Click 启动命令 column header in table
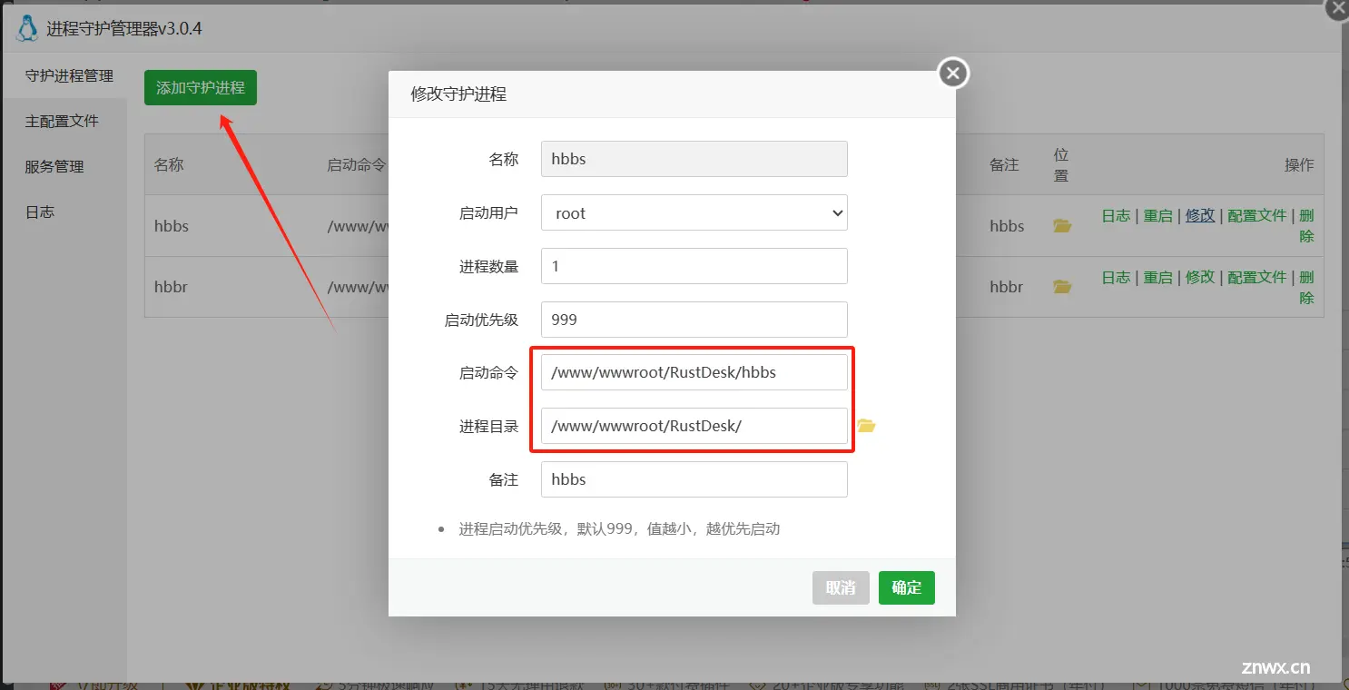 [357, 165]
